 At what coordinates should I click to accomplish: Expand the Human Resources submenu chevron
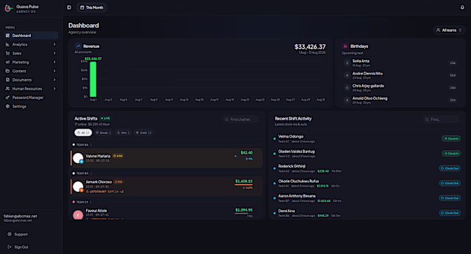(55, 88)
